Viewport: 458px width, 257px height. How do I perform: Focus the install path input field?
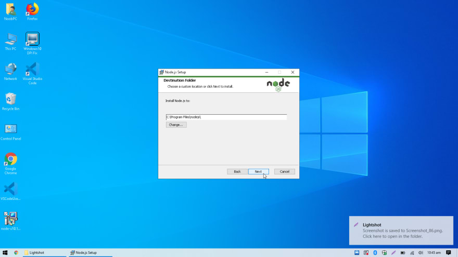pos(226,117)
